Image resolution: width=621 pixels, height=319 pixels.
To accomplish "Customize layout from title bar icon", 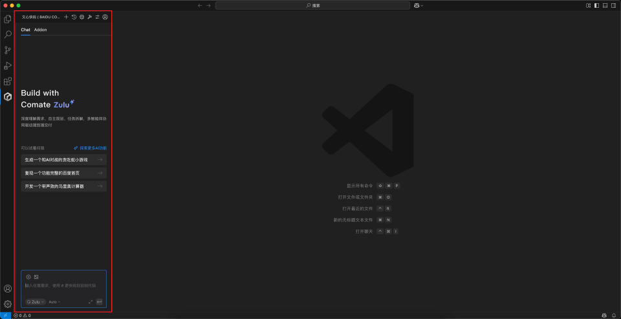I will pyautogui.click(x=589, y=6).
